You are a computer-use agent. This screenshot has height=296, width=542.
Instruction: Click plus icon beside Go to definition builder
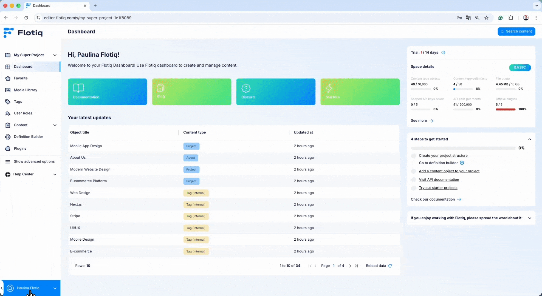tap(462, 163)
